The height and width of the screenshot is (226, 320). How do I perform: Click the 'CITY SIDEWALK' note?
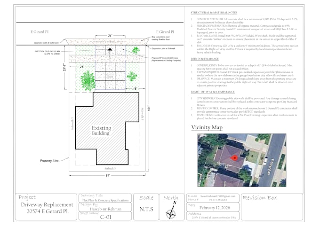point(247,101)
